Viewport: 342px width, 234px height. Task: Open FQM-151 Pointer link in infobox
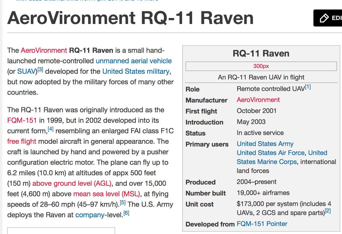[x=262, y=224]
